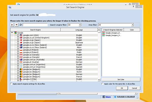Click the magnifier search icon in toolbar

(21, 25)
